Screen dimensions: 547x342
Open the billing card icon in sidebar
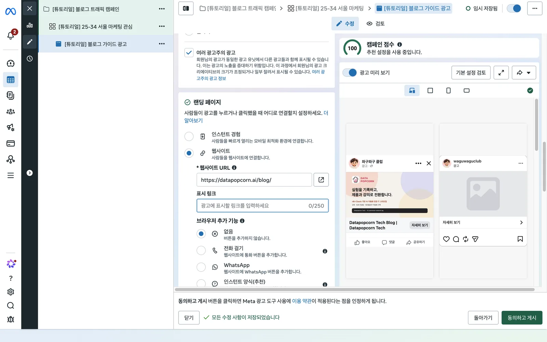point(11,143)
